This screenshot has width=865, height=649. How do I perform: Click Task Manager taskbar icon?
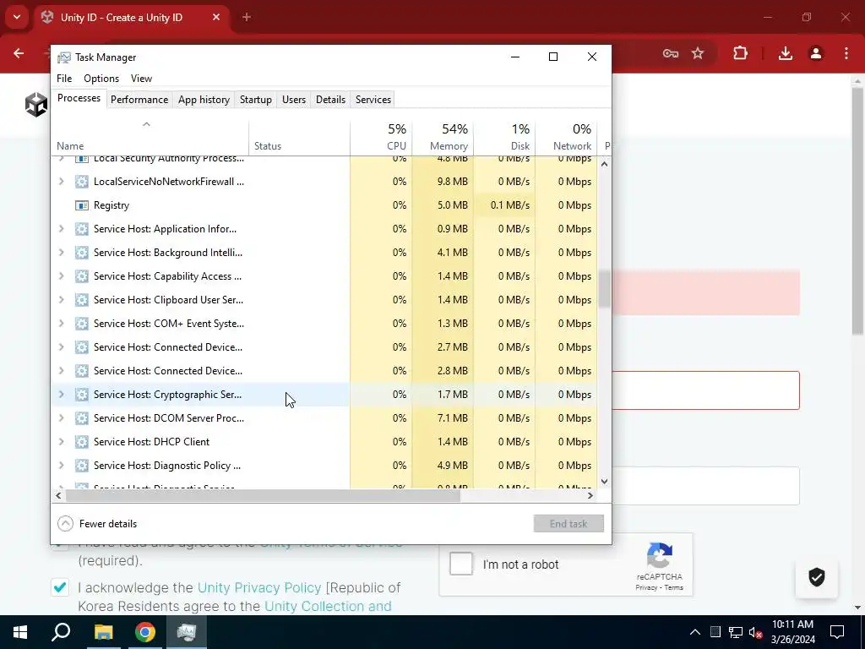(x=187, y=632)
